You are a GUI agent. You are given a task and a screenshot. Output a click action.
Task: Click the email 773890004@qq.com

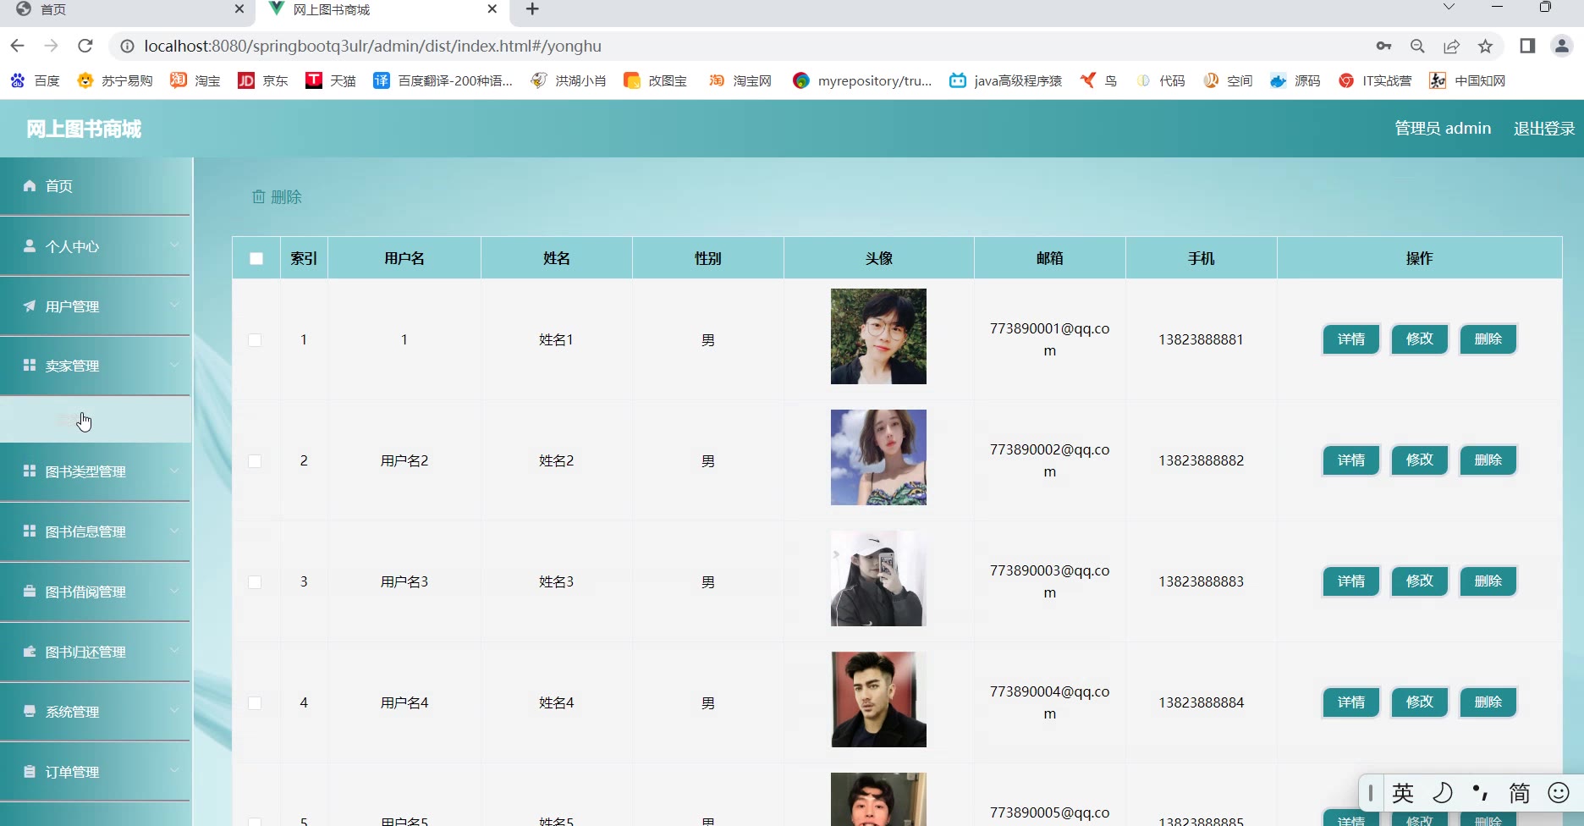[1049, 702]
